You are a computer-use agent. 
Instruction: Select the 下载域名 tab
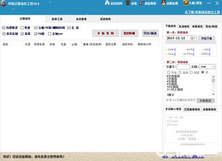tap(170, 26)
